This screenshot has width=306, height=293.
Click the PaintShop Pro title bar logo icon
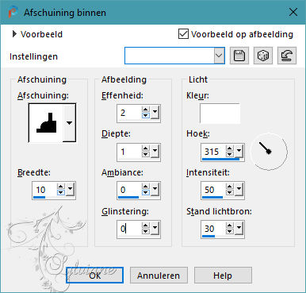click(13, 13)
